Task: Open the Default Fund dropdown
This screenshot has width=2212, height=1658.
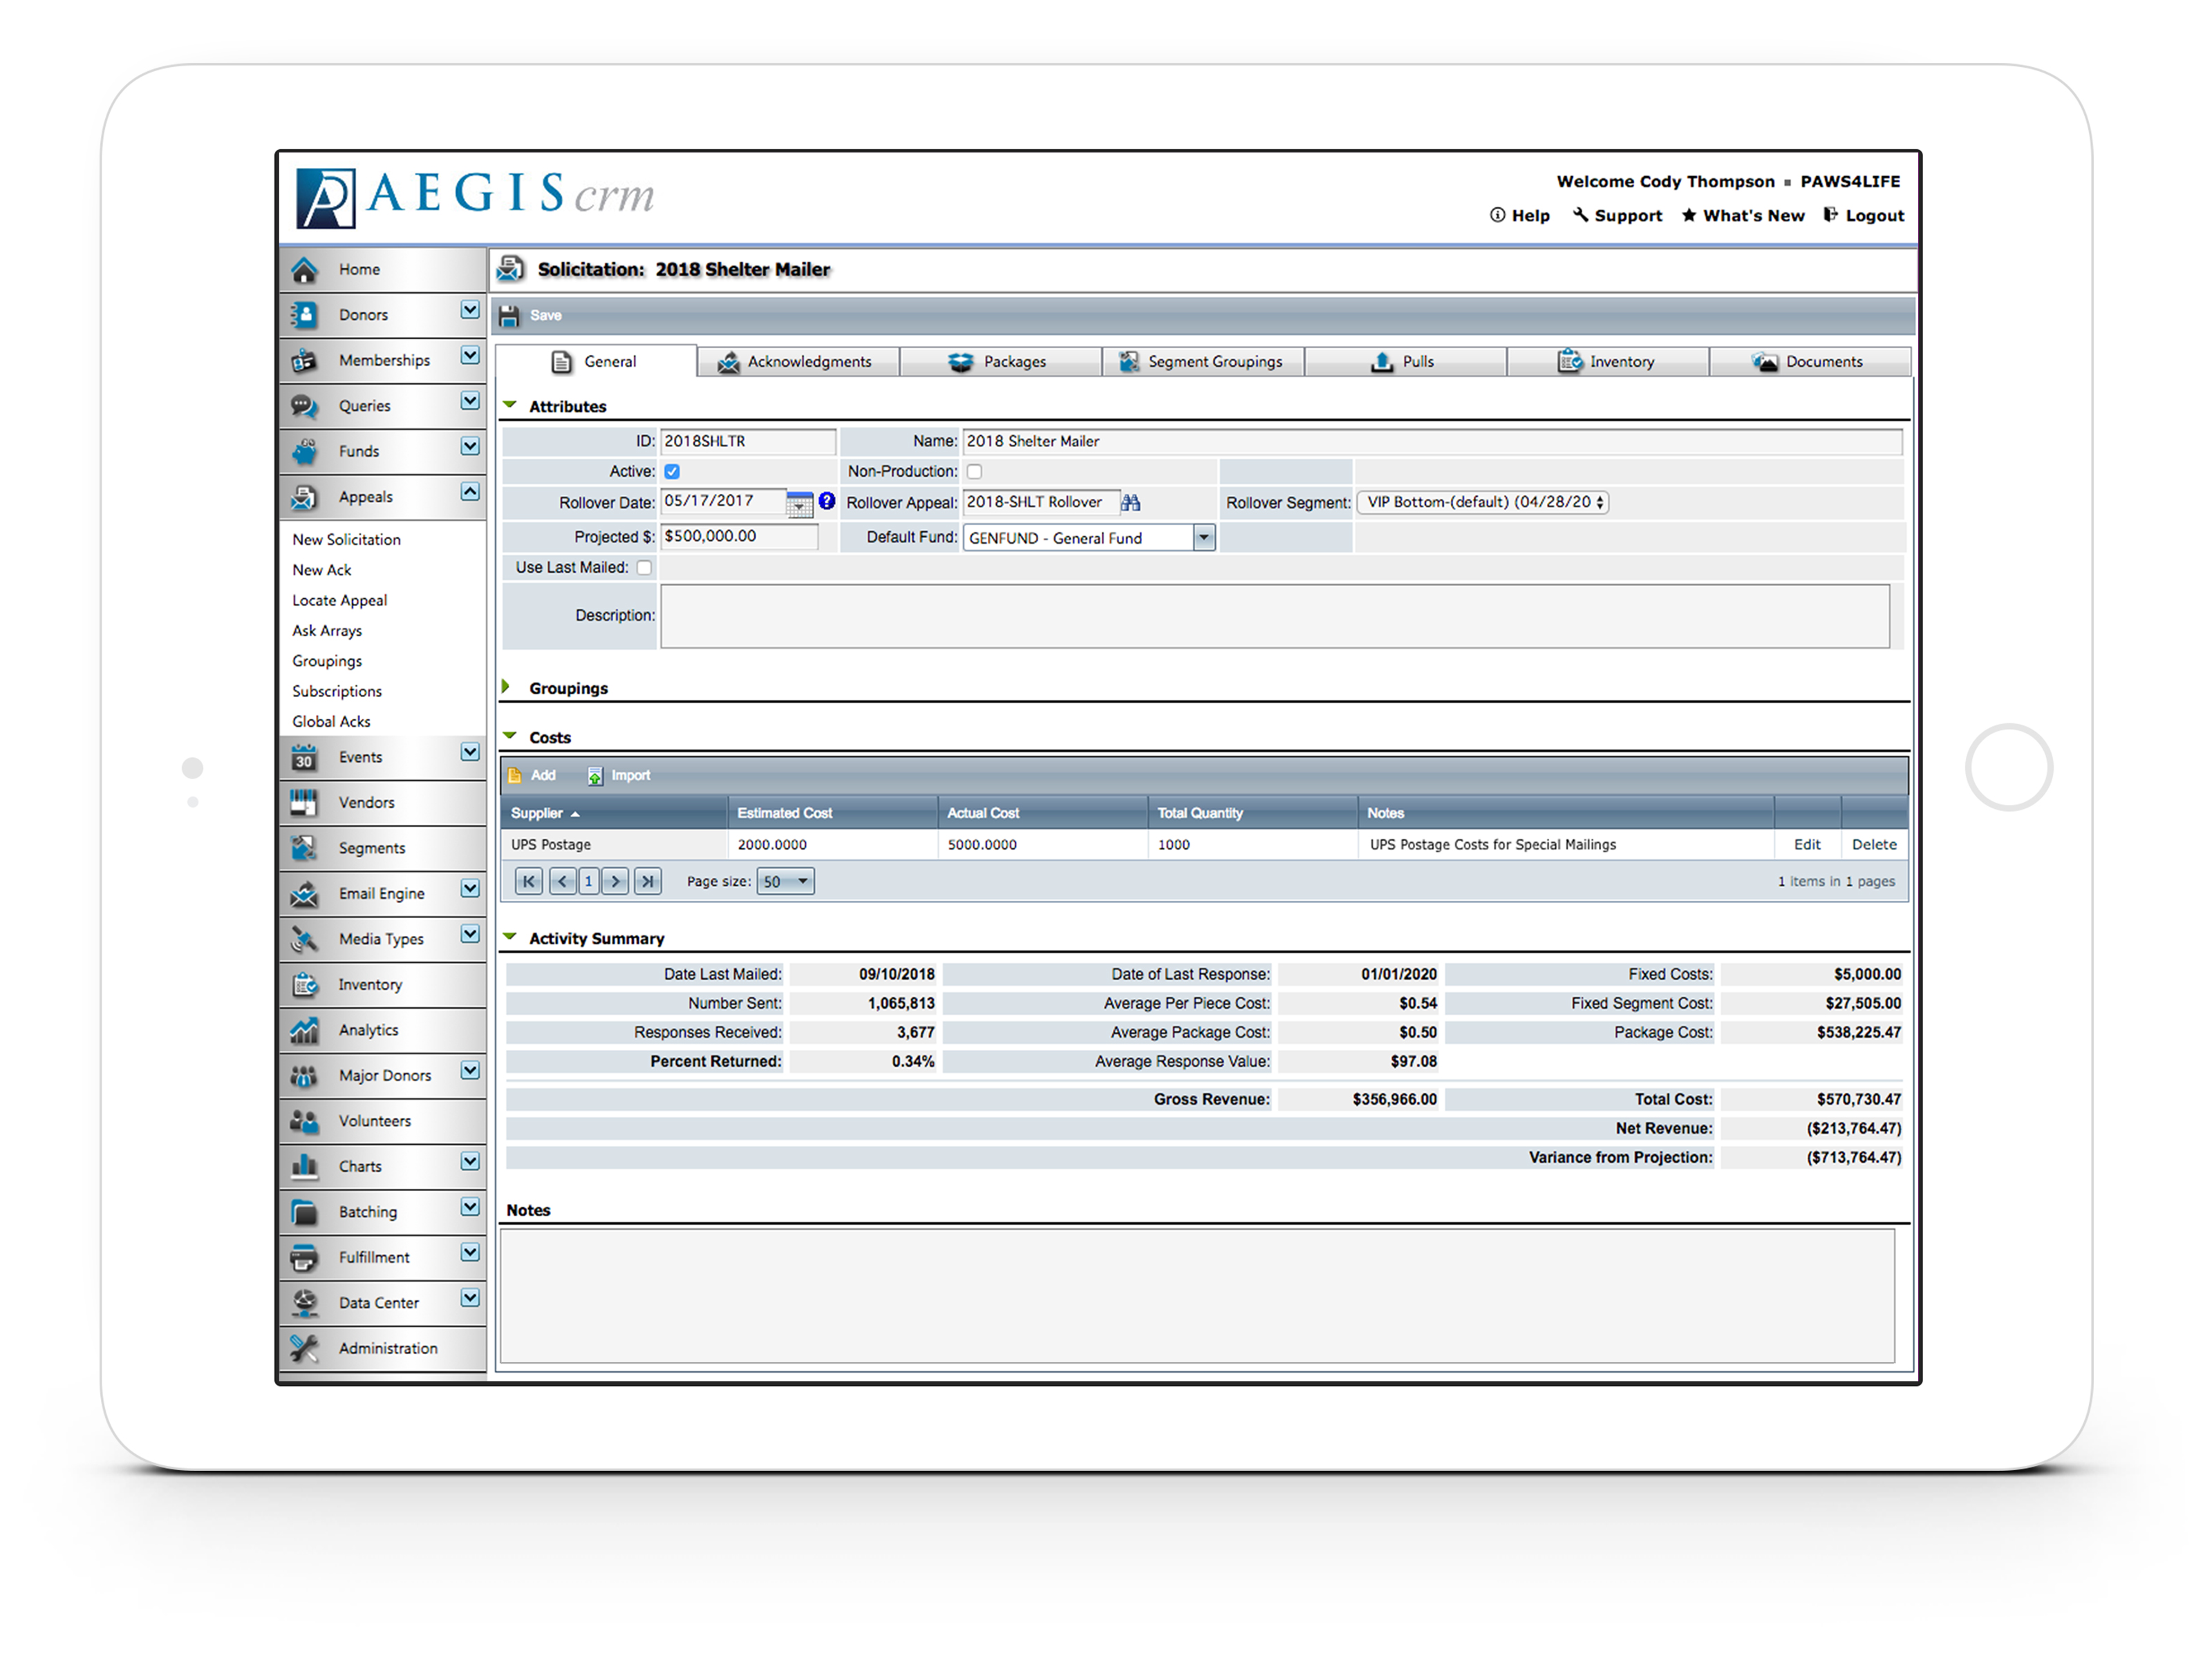Action: 1203,537
